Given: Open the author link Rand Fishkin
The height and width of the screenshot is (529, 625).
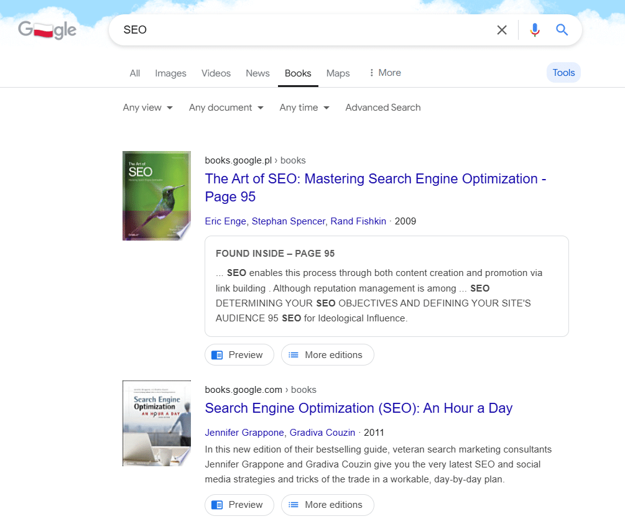Looking at the screenshot, I should tap(358, 221).
